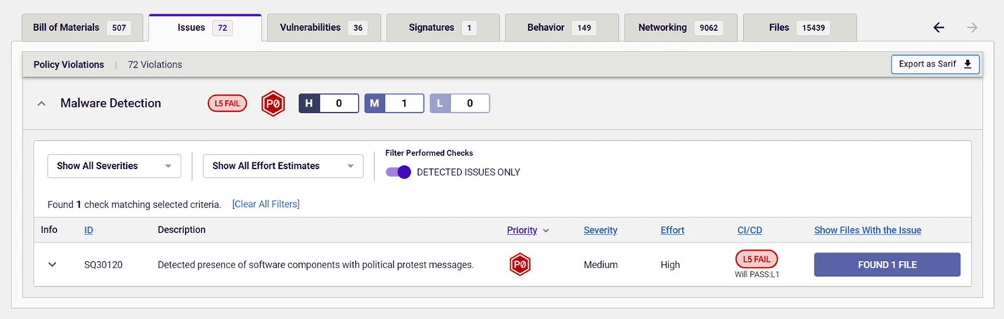Open Show All Severities dropdown
The image size is (1004, 319).
(x=114, y=166)
